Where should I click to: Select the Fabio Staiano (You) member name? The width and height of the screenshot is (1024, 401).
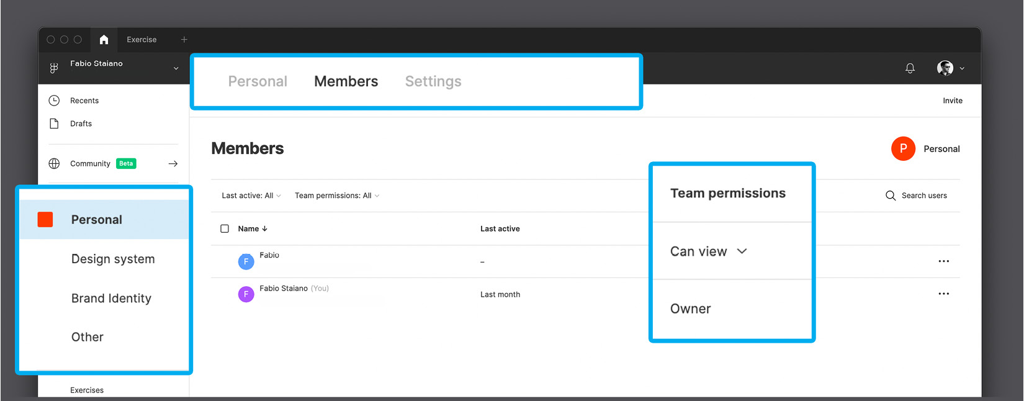[294, 289]
